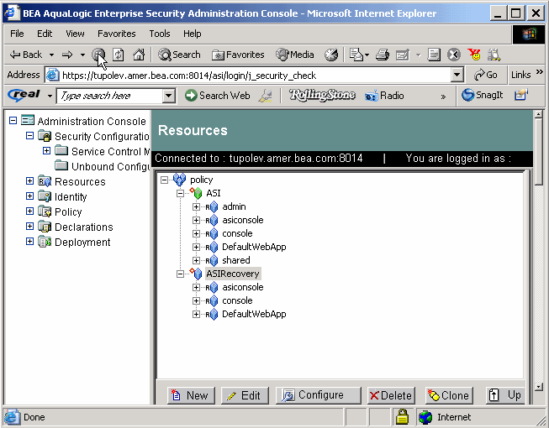Screen dimensions: 549x428
Task: Open the address bar dropdown arrow
Action: (x=457, y=75)
